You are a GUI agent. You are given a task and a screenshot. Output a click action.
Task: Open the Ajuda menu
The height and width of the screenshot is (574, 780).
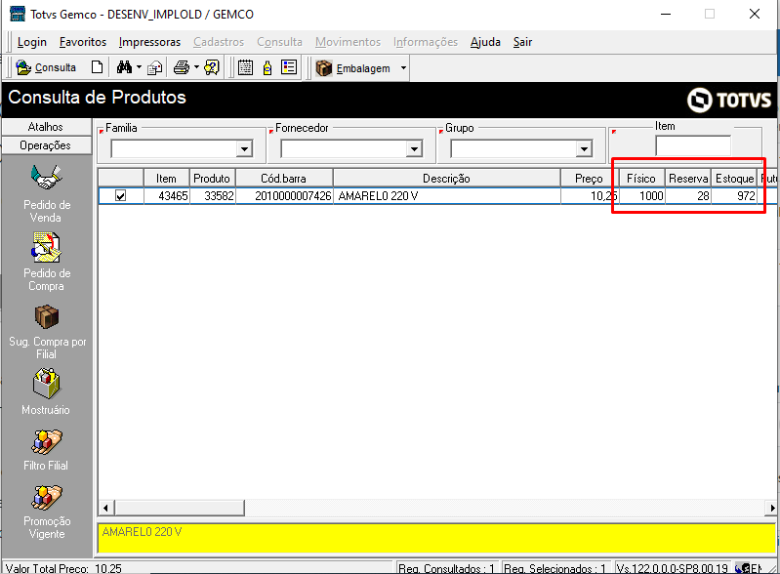coord(485,42)
